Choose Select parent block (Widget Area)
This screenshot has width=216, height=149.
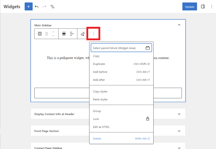pyautogui.click(x=121, y=48)
